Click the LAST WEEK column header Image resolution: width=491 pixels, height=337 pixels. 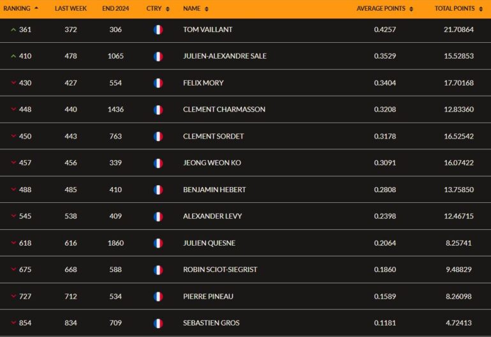pyautogui.click(x=70, y=8)
